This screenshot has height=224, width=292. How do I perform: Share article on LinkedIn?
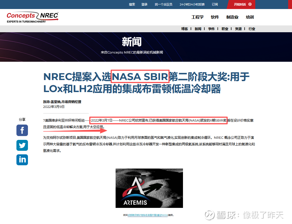coord(22,160)
